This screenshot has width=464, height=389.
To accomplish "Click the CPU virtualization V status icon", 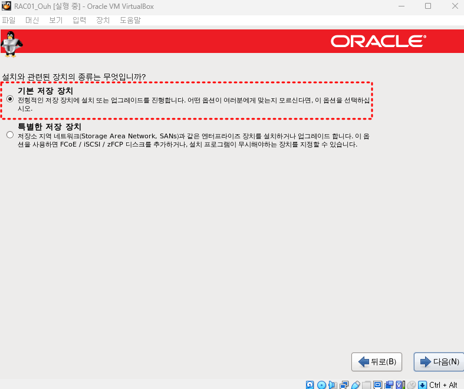I will tap(400, 385).
